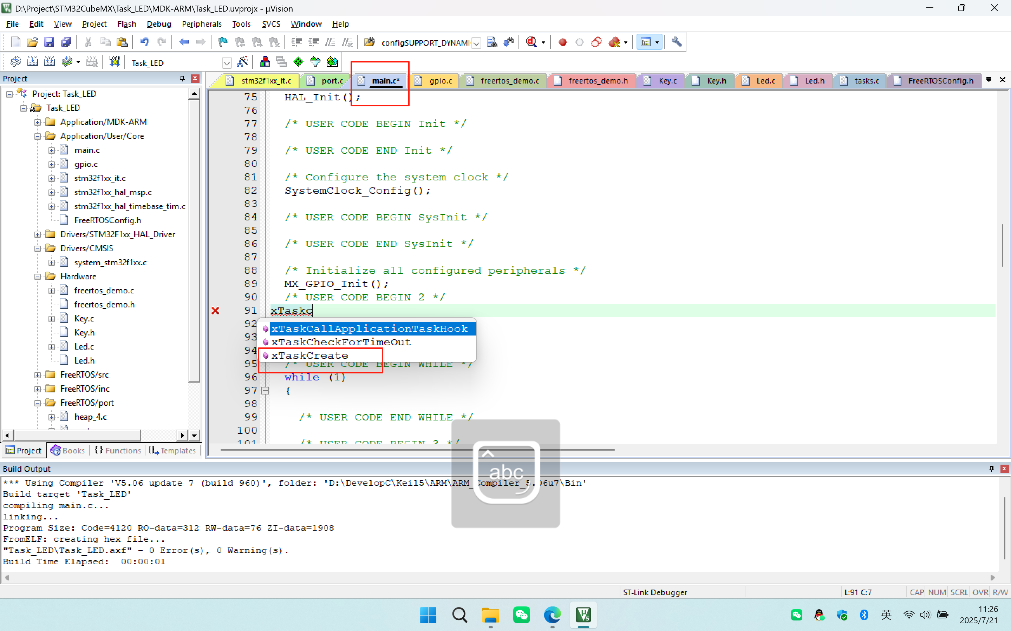The width and height of the screenshot is (1011, 631).
Task: Click the Find in Files toolbar icon
Action: (369, 42)
